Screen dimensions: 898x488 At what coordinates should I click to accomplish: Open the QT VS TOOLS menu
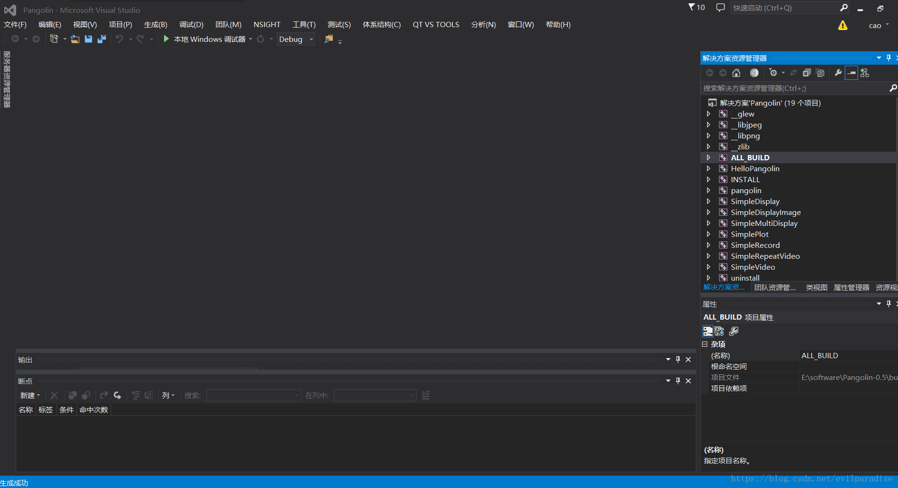click(436, 24)
